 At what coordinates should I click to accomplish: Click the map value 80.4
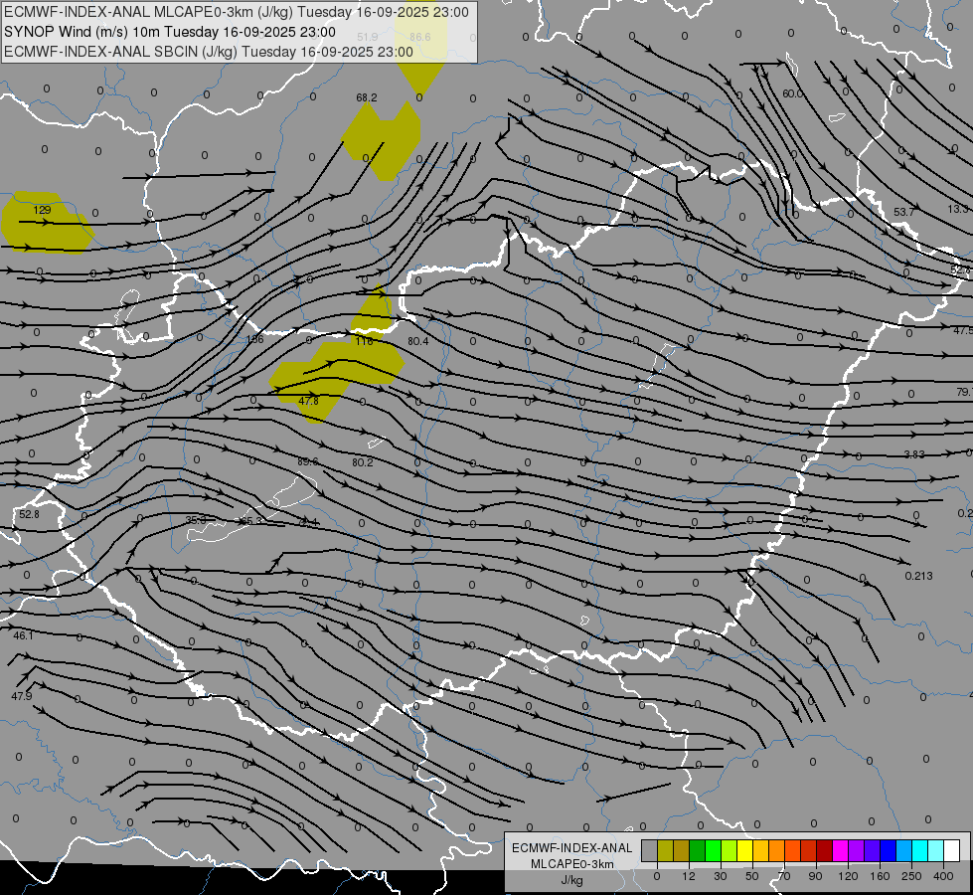(x=418, y=341)
